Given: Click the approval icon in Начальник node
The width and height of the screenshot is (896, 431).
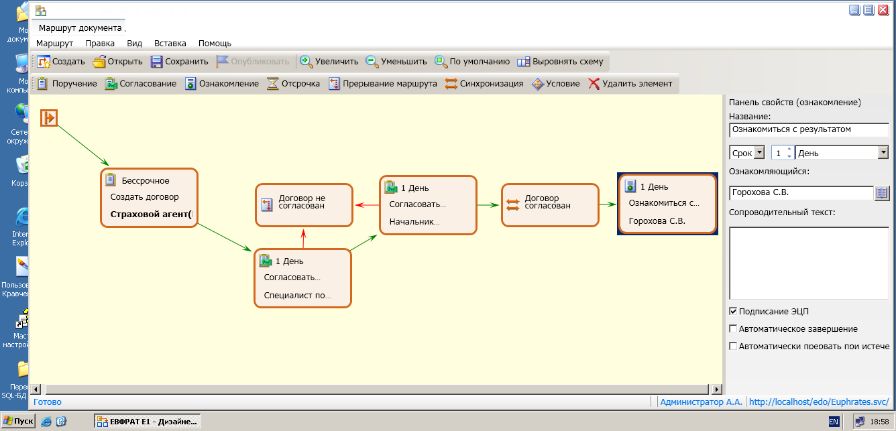Looking at the screenshot, I should pyautogui.click(x=391, y=188).
